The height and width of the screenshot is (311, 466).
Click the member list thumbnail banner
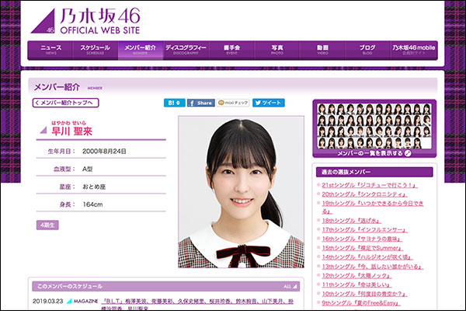pos(372,128)
